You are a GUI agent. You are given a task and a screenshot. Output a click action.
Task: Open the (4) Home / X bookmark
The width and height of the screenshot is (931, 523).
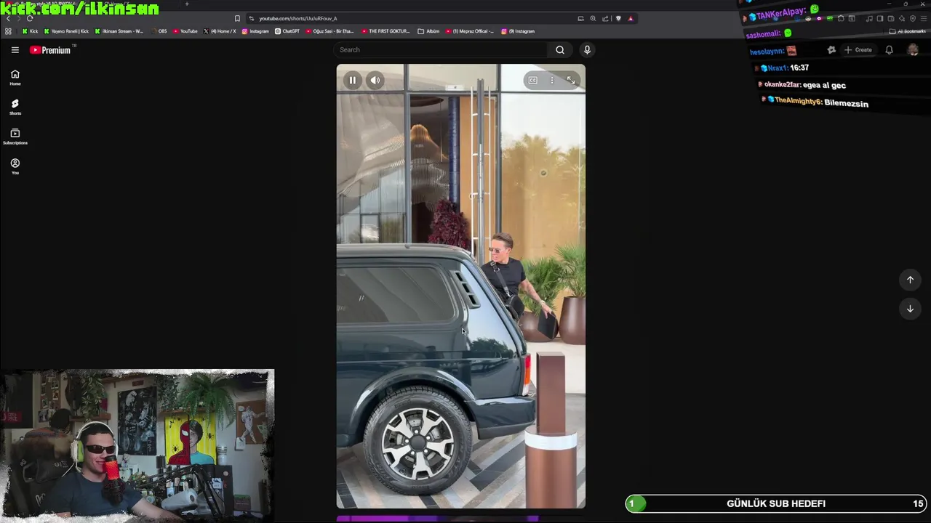220,31
